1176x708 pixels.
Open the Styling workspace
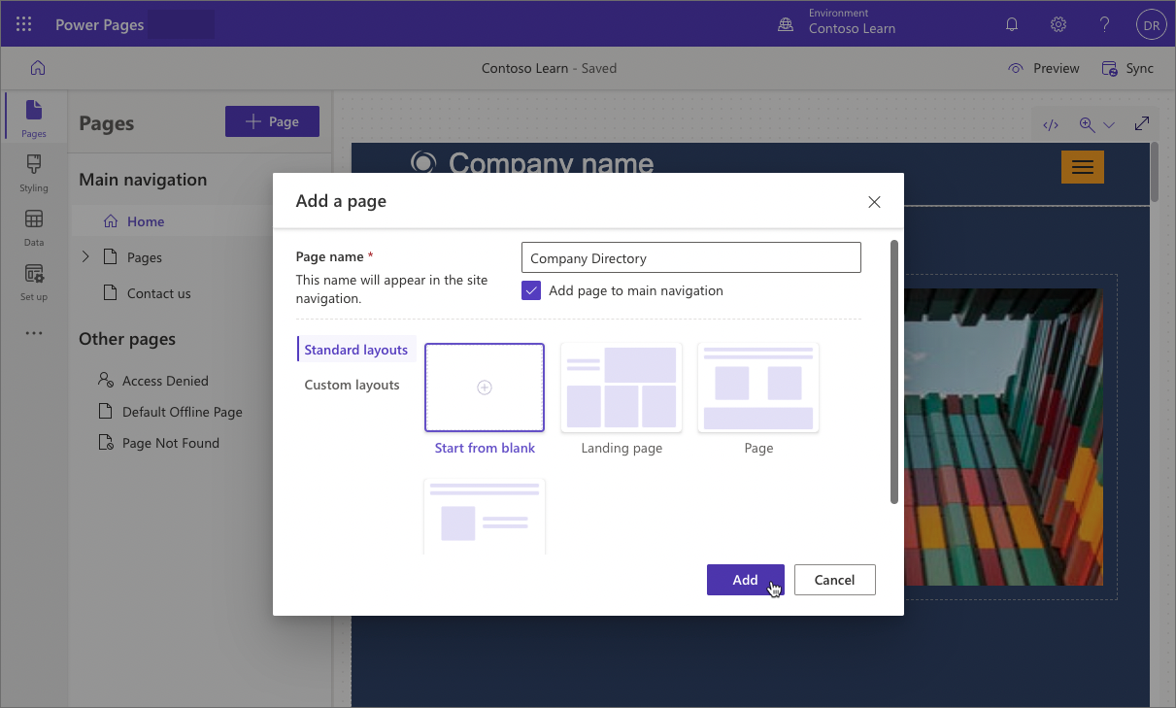34,172
